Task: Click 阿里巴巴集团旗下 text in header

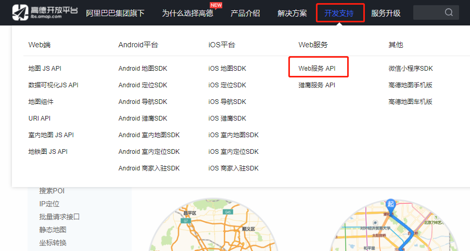Action: [115, 13]
